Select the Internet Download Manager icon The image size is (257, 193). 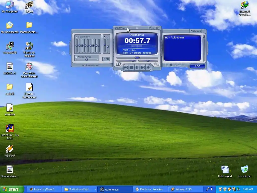(244, 9)
